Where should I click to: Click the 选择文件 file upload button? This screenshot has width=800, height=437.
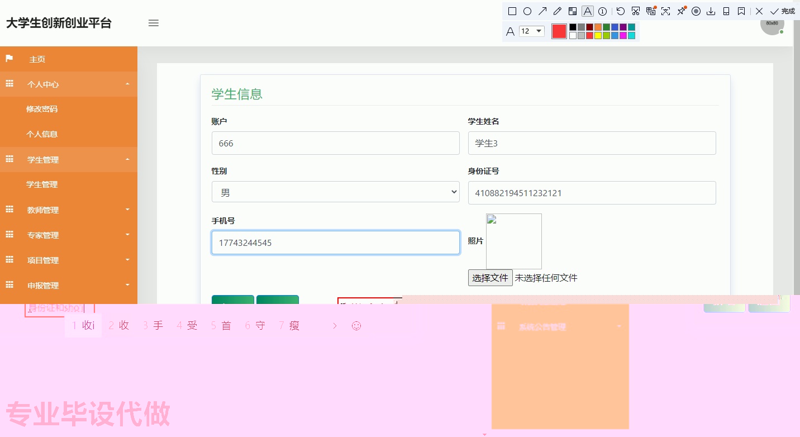pos(490,277)
